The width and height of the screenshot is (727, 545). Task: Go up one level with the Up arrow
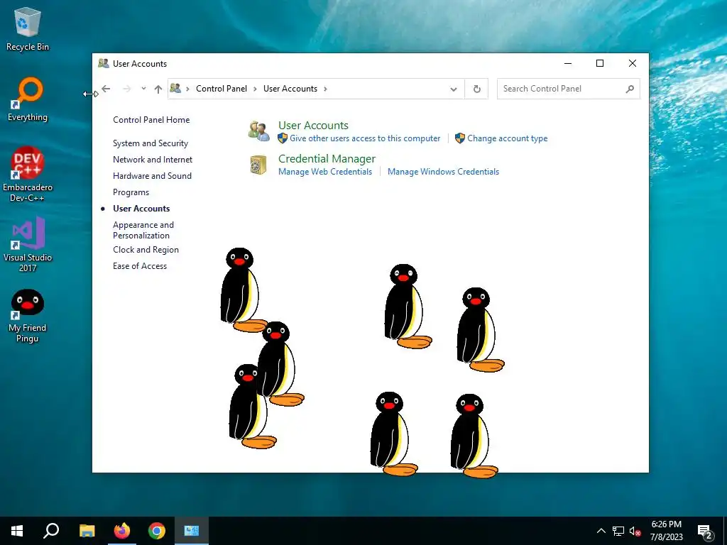tap(158, 89)
